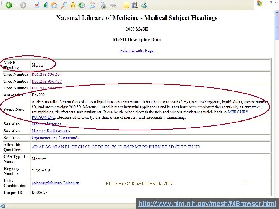Click the AI allowable qualifier link
Screen dimensions: 279x209
point(55,147)
